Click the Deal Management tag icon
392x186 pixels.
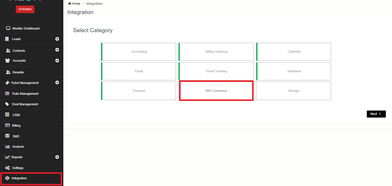[x=7, y=104]
